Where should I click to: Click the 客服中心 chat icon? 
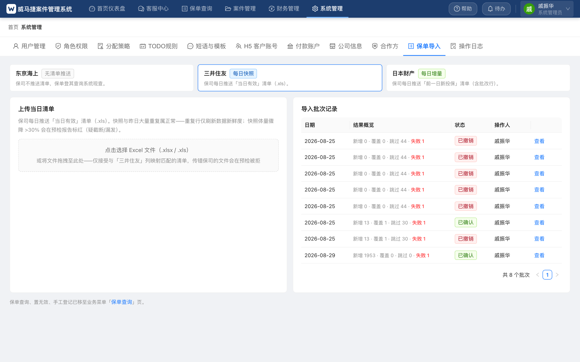click(x=141, y=9)
